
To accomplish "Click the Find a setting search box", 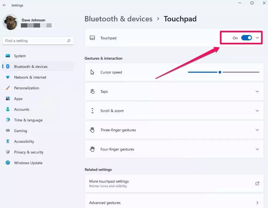I will pyautogui.click(x=35, y=41).
